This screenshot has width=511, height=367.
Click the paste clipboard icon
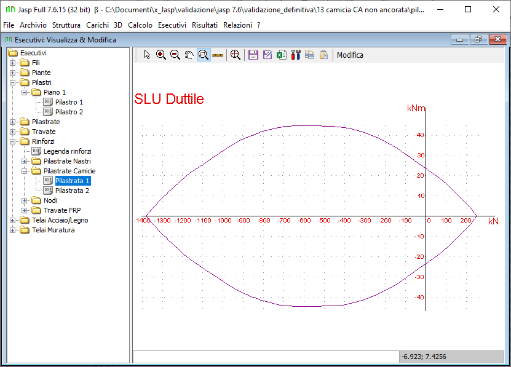click(323, 55)
